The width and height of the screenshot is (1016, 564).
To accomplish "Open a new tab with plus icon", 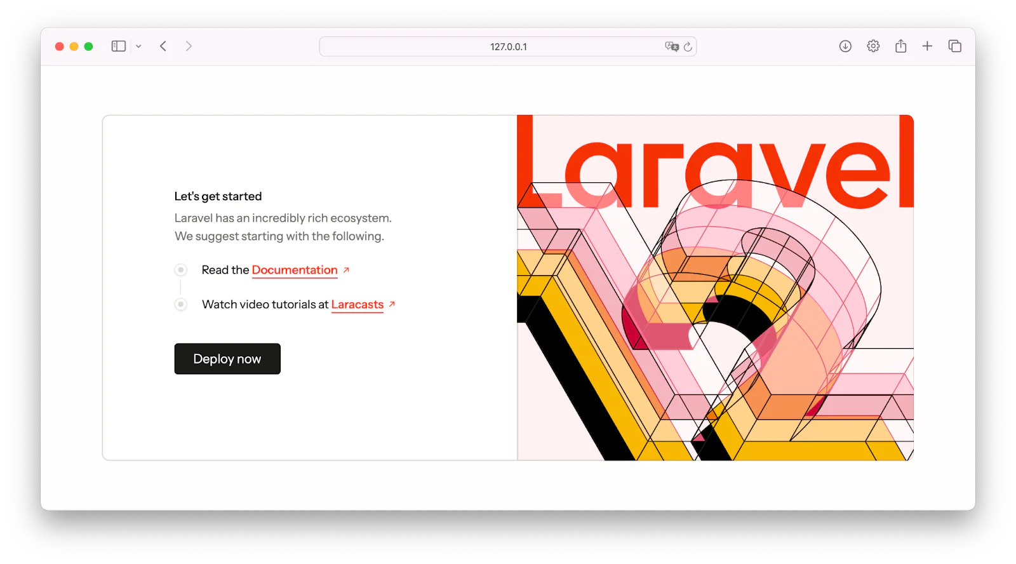I will 927,46.
